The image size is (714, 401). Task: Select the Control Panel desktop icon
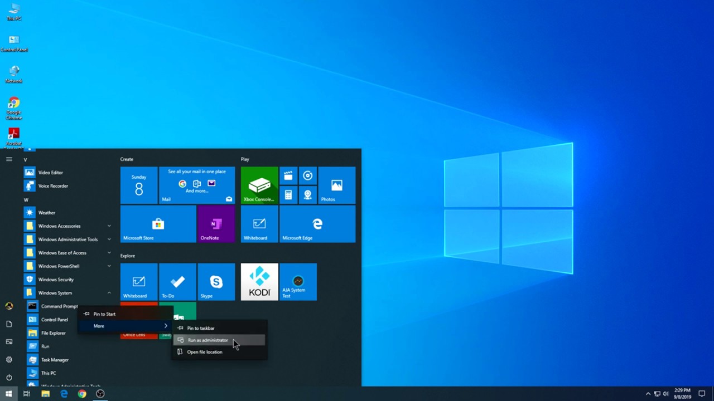click(14, 43)
